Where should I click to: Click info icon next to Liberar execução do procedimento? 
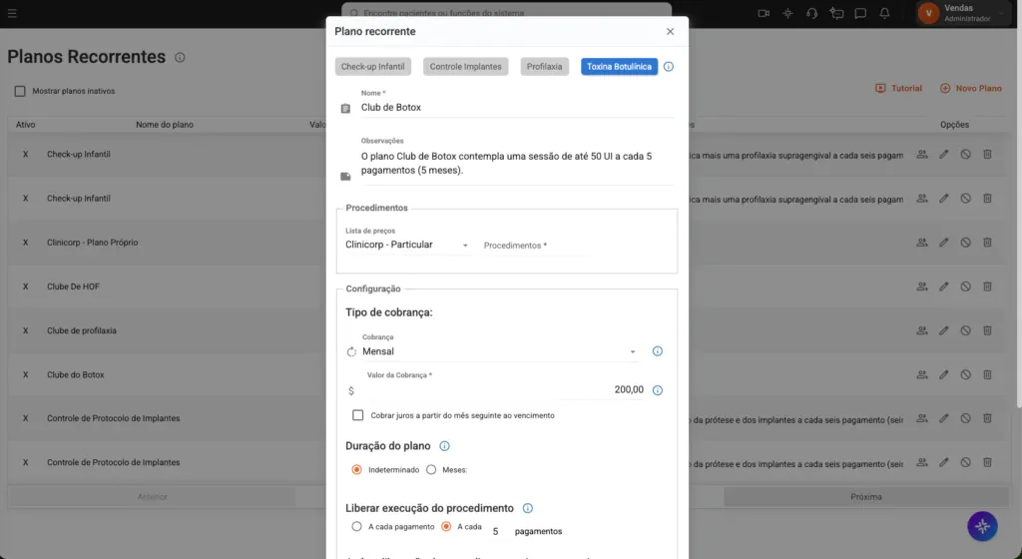pyautogui.click(x=528, y=508)
